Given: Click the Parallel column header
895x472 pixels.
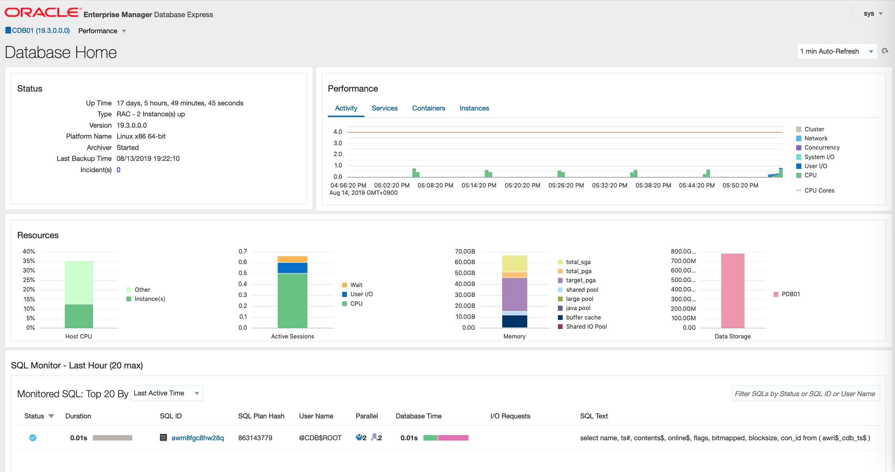Looking at the screenshot, I should tap(367, 416).
